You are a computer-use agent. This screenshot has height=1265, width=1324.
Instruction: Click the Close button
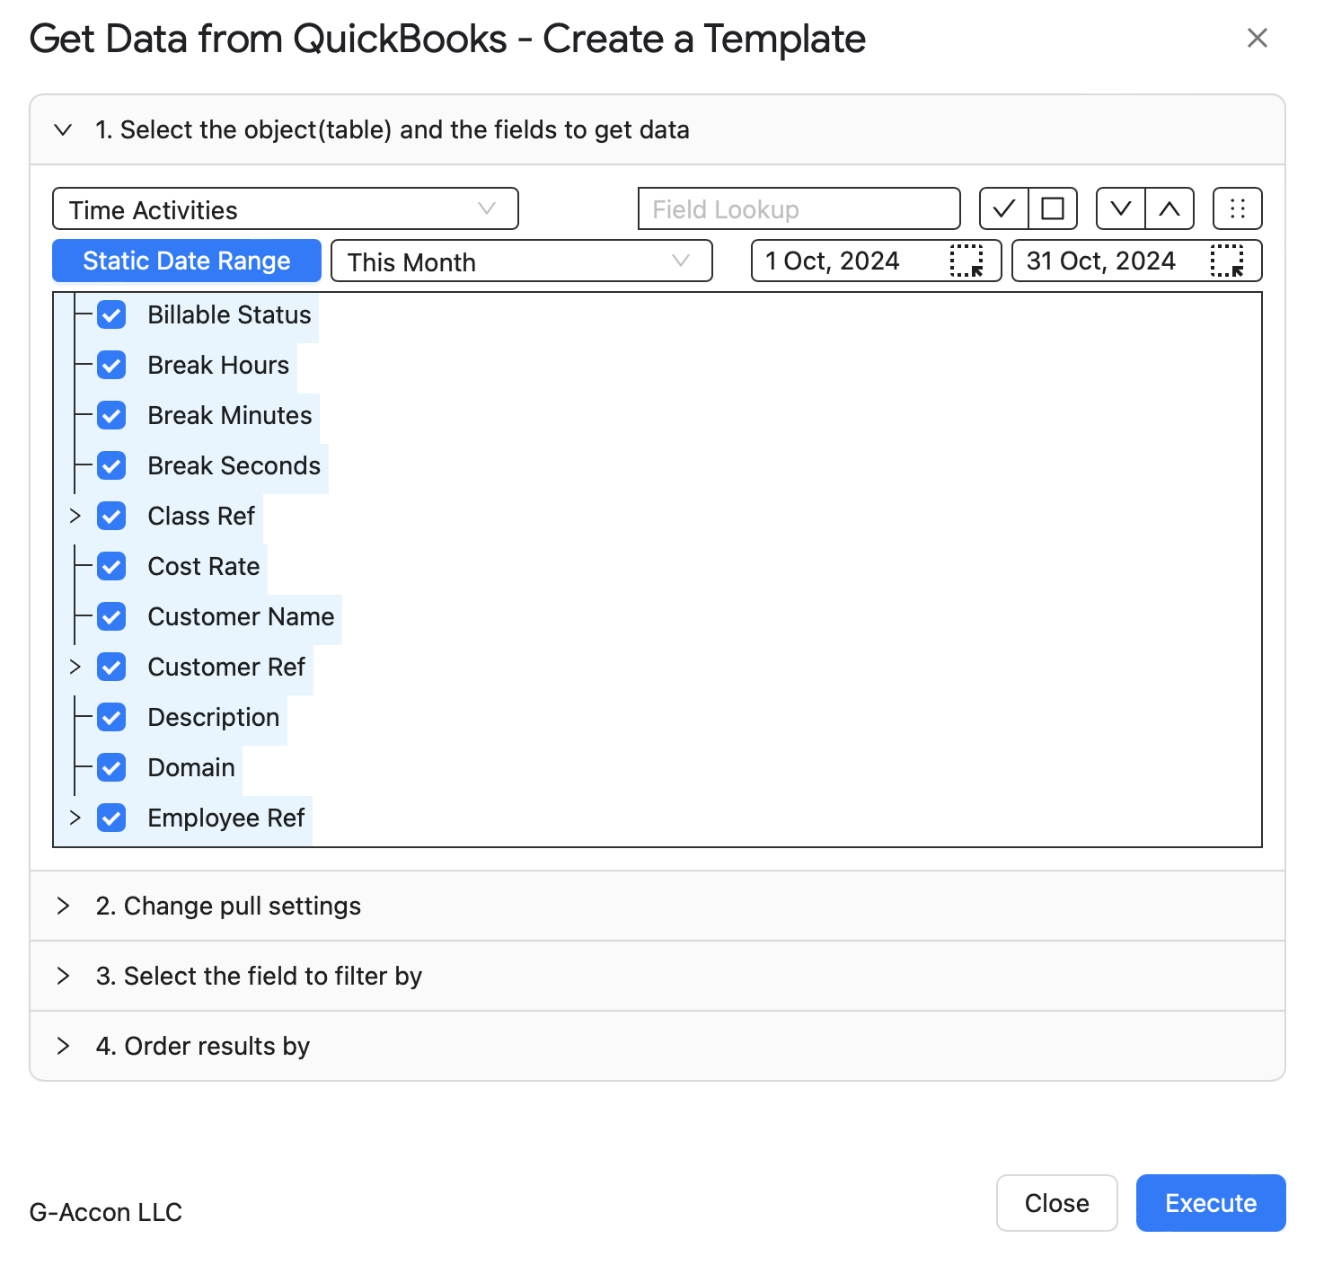tap(1057, 1203)
